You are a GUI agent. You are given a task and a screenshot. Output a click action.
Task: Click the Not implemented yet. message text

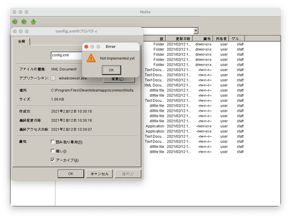[118, 58]
